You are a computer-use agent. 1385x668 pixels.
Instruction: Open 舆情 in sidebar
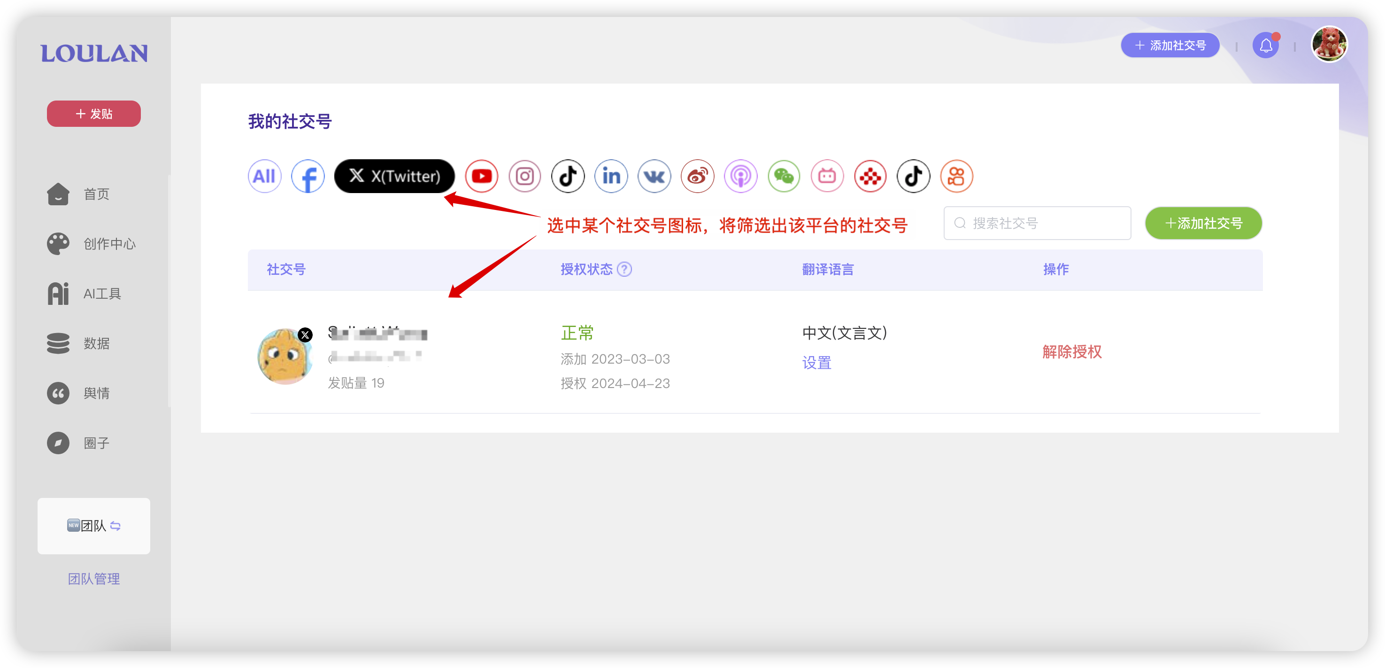click(x=79, y=393)
